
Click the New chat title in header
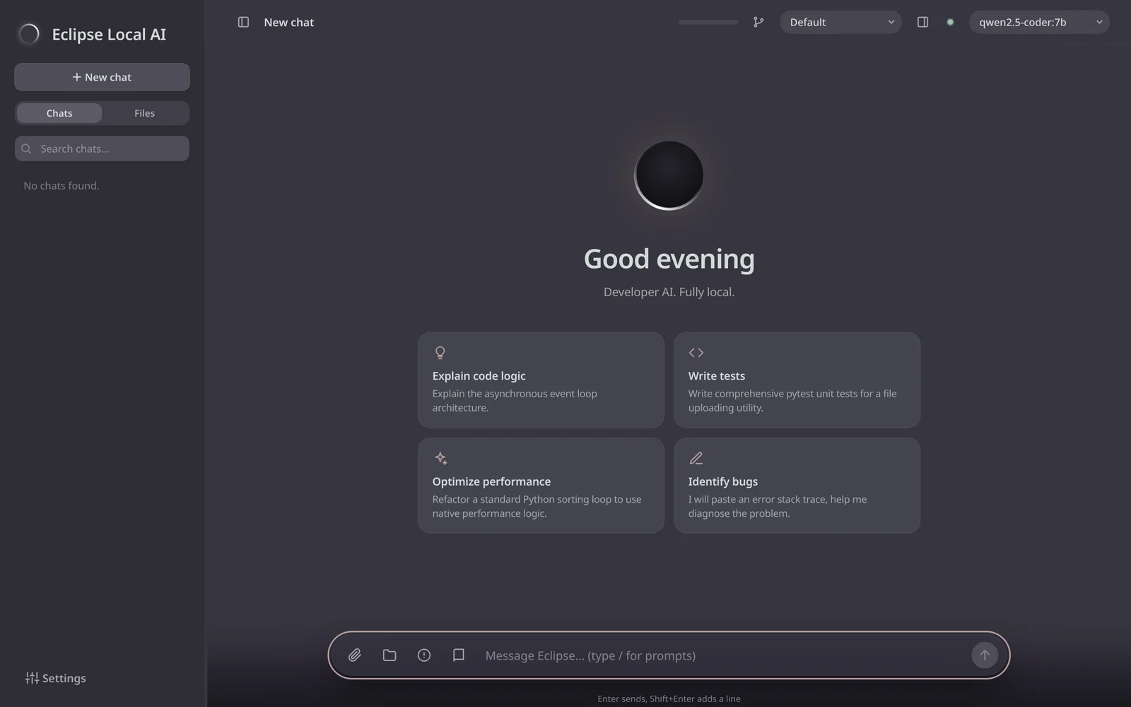click(x=289, y=23)
